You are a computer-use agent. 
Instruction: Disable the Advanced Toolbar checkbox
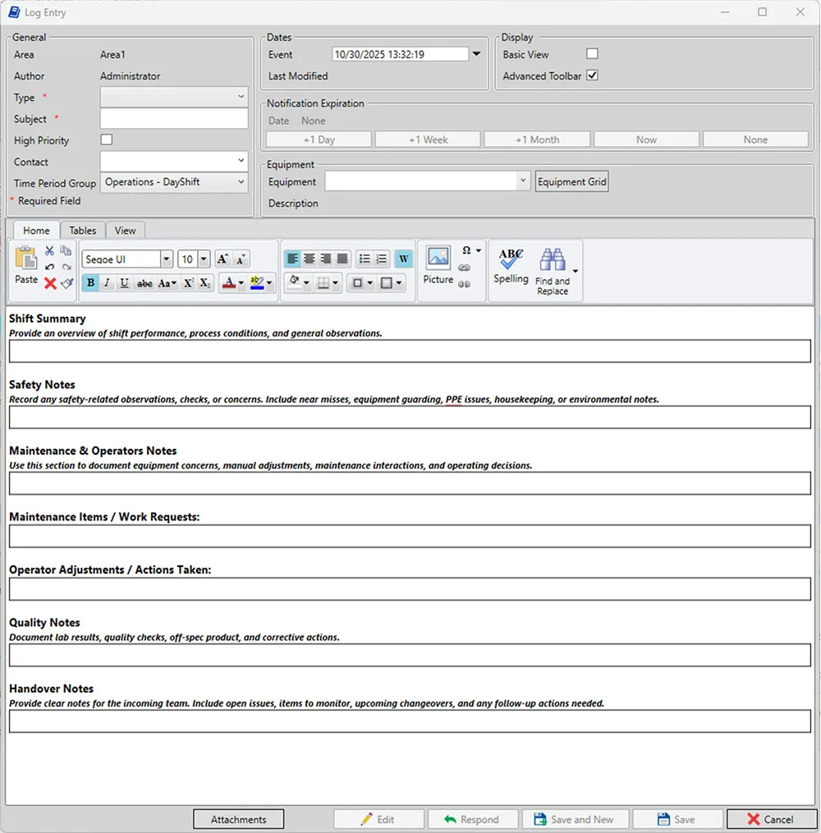click(592, 76)
